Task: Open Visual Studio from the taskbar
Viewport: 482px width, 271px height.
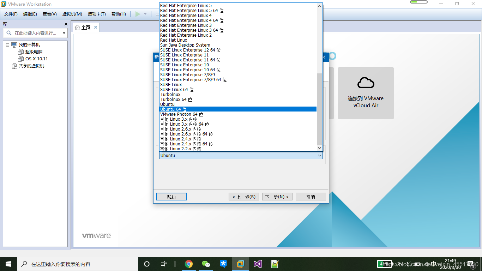Action: [x=258, y=264]
